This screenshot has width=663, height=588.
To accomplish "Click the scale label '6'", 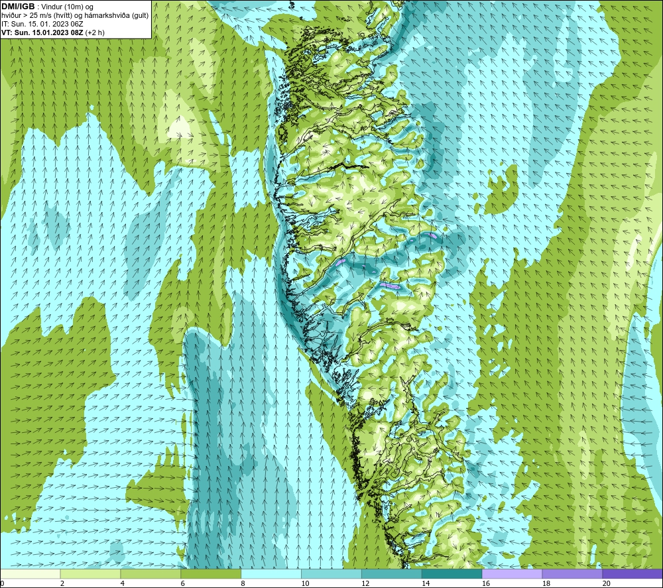I will 183,584.
